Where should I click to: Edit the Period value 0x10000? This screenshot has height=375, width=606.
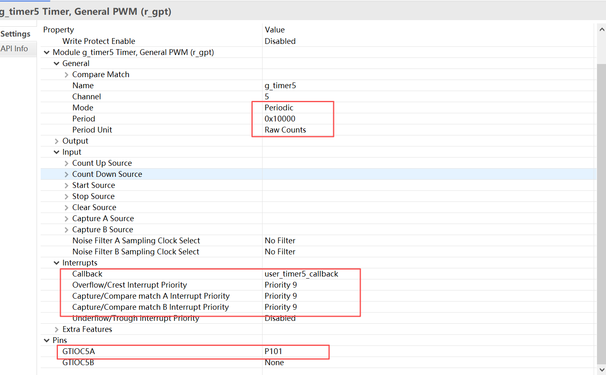[280, 119]
